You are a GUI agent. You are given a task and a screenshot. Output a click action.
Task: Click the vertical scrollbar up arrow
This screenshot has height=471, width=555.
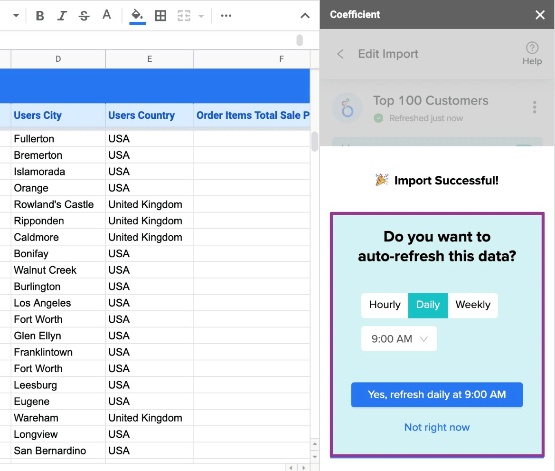[x=315, y=444]
